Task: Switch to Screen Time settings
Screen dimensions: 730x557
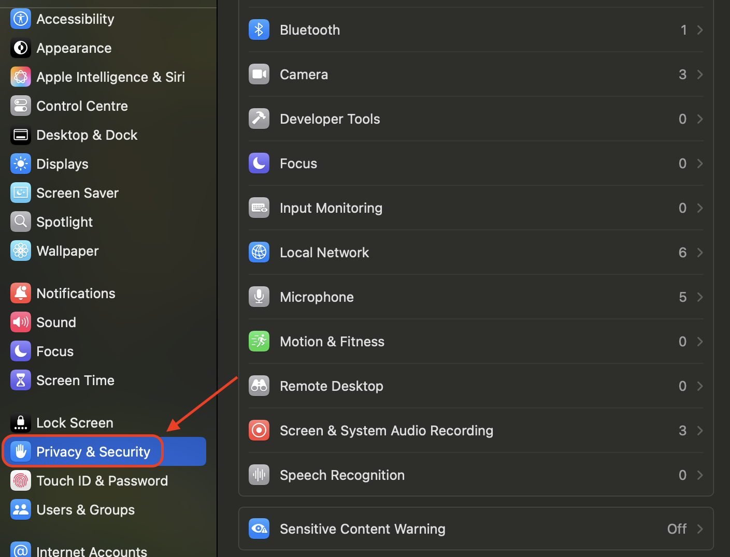Action: tap(75, 380)
